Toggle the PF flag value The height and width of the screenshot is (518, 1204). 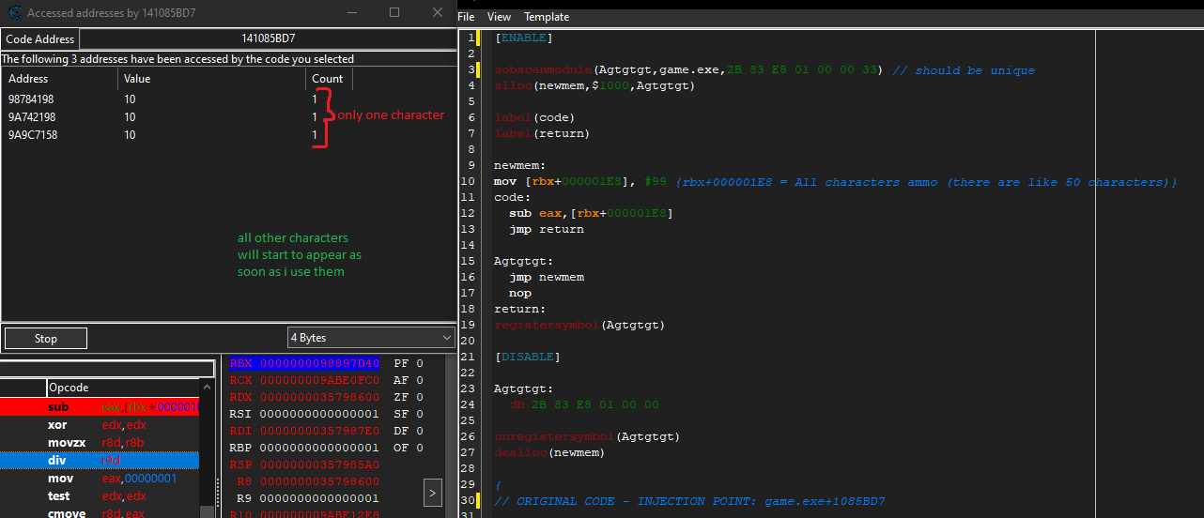[x=420, y=363]
